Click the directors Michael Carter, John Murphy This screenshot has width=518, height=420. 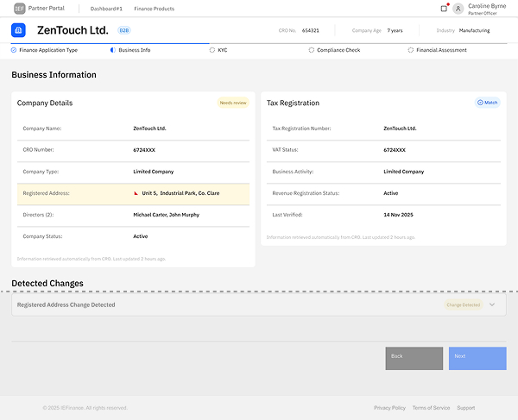(x=166, y=215)
